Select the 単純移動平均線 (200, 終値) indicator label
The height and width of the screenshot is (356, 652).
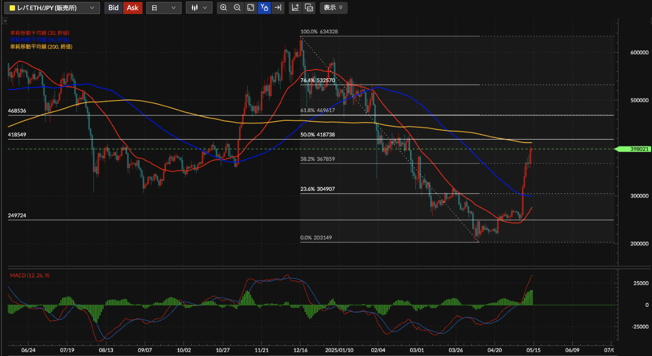click(41, 46)
